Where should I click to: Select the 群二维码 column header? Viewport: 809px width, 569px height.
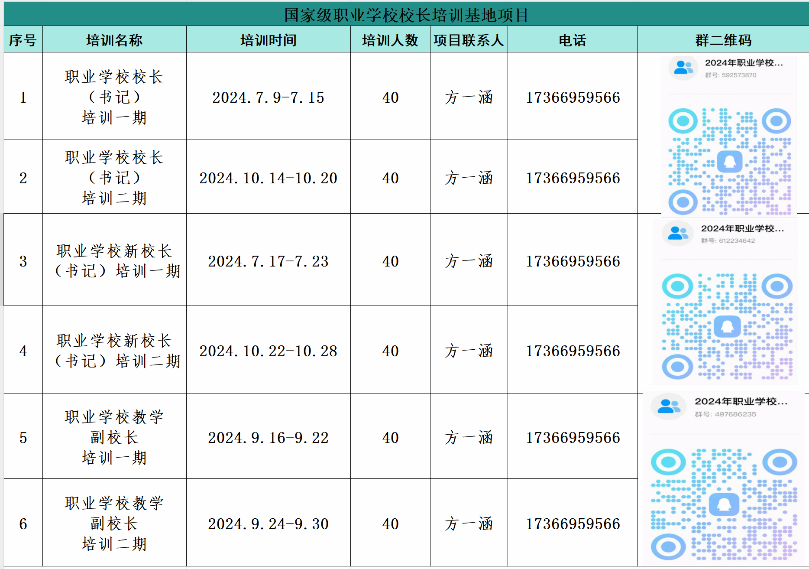(x=723, y=40)
